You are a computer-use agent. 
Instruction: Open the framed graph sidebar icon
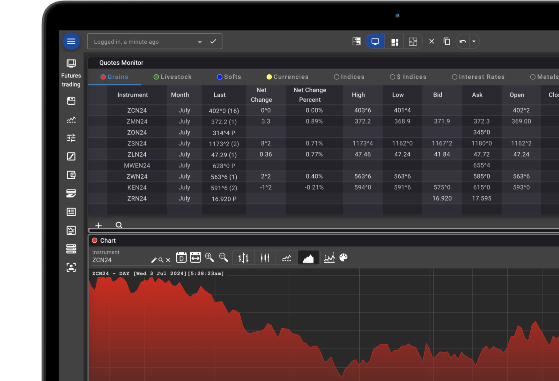(x=71, y=230)
